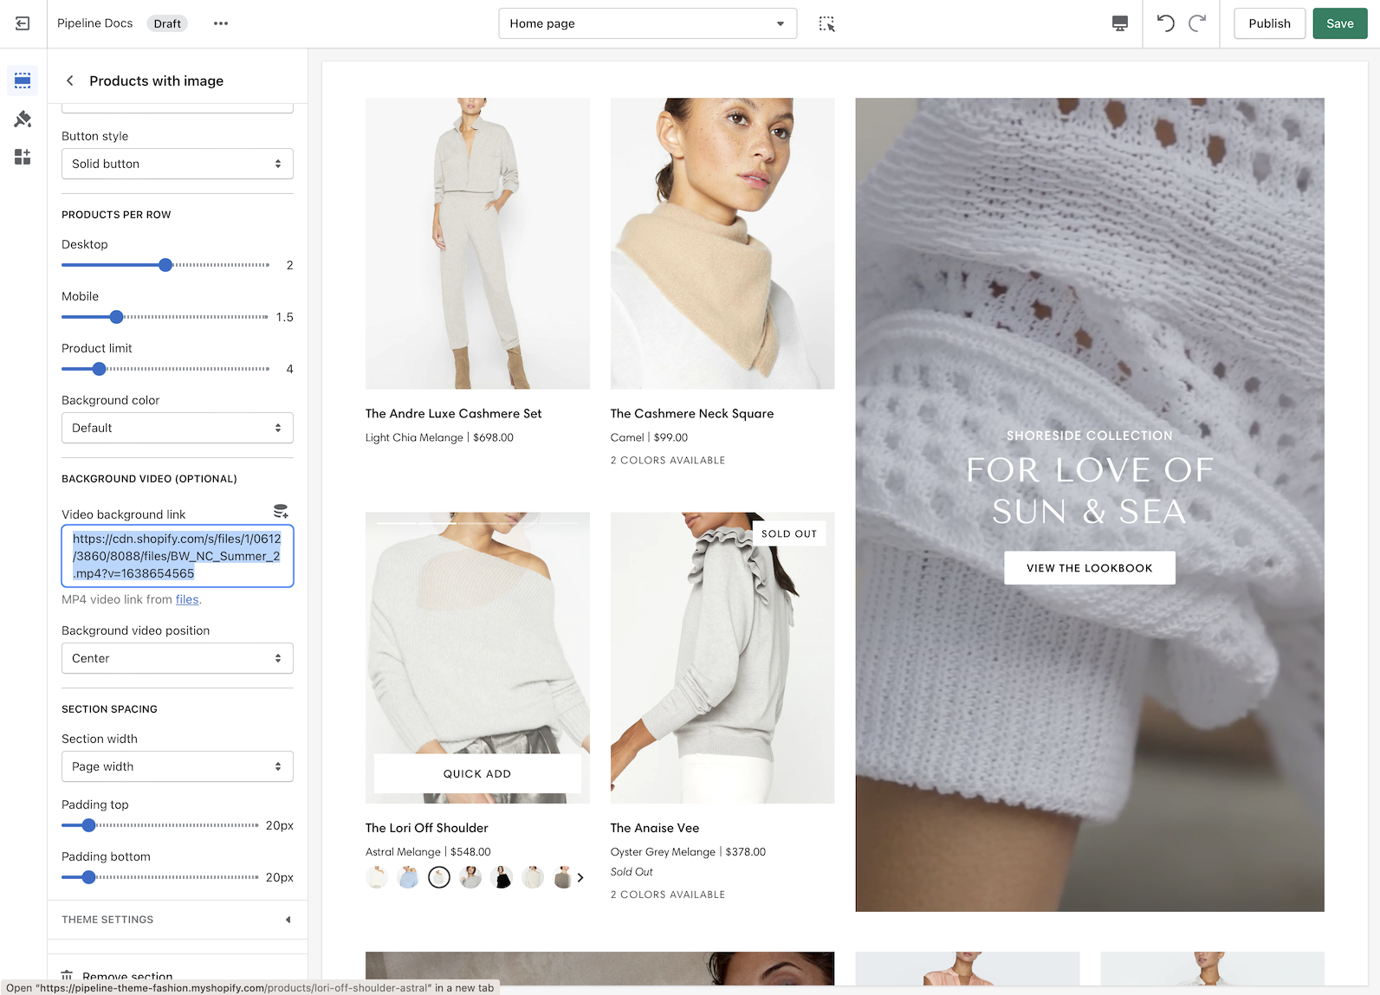Click the exit editor icon
The width and height of the screenshot is (1380, 995).
[x=23, y=23]
